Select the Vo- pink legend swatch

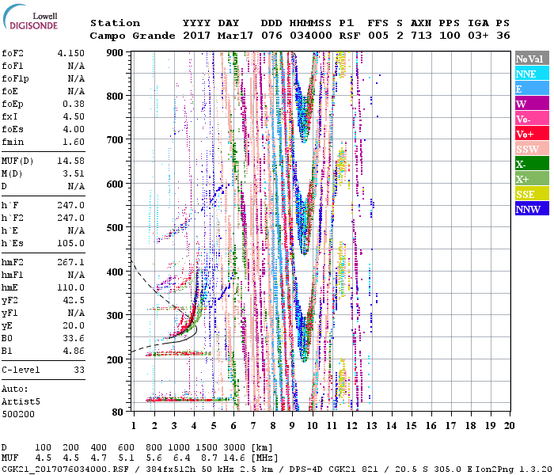(x=532, y=119)
